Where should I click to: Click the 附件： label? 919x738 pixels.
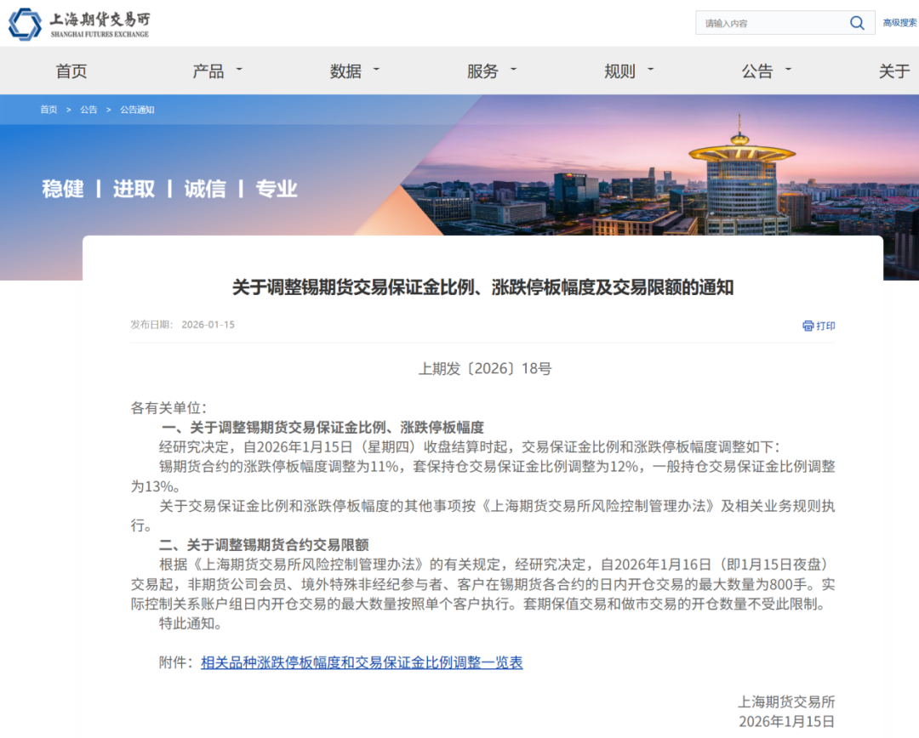click(x=176, y=662)
